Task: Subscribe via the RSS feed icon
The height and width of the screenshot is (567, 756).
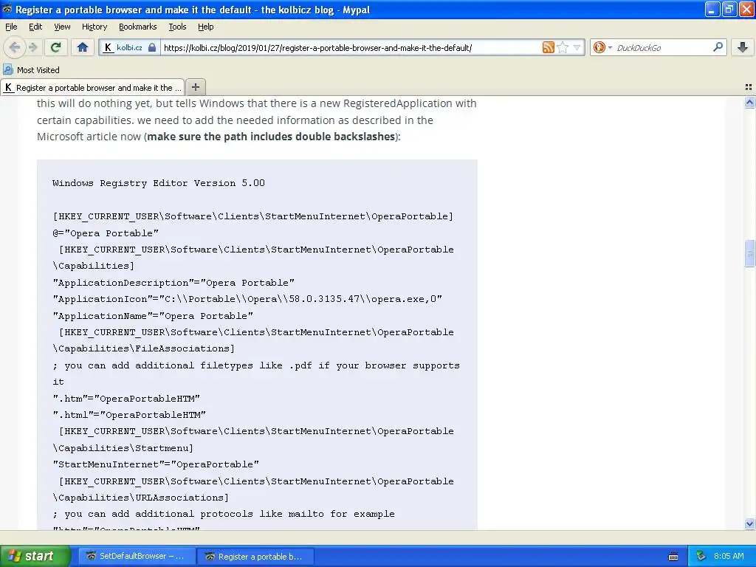Action: pos(549,47)
